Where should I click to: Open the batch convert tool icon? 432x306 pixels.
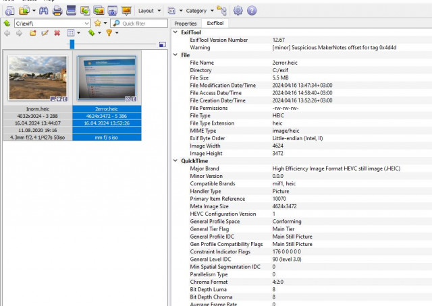[99, 11]
